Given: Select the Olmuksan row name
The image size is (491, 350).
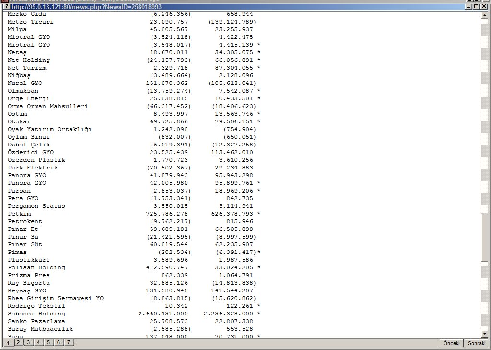Looking at the screenshot, I should [23, 91].
